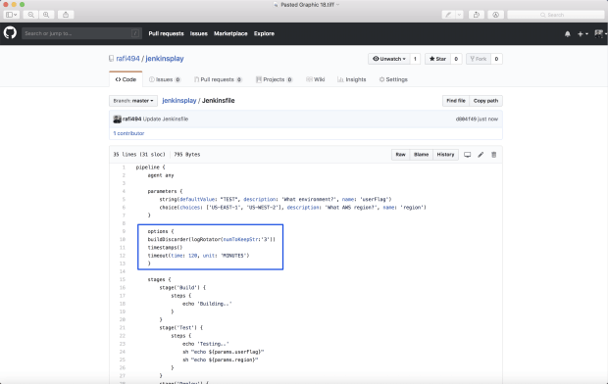Expand the Branch: master dropdown
Image resolution: width=608 pixels, height=384 pixels.
point(133,101)
